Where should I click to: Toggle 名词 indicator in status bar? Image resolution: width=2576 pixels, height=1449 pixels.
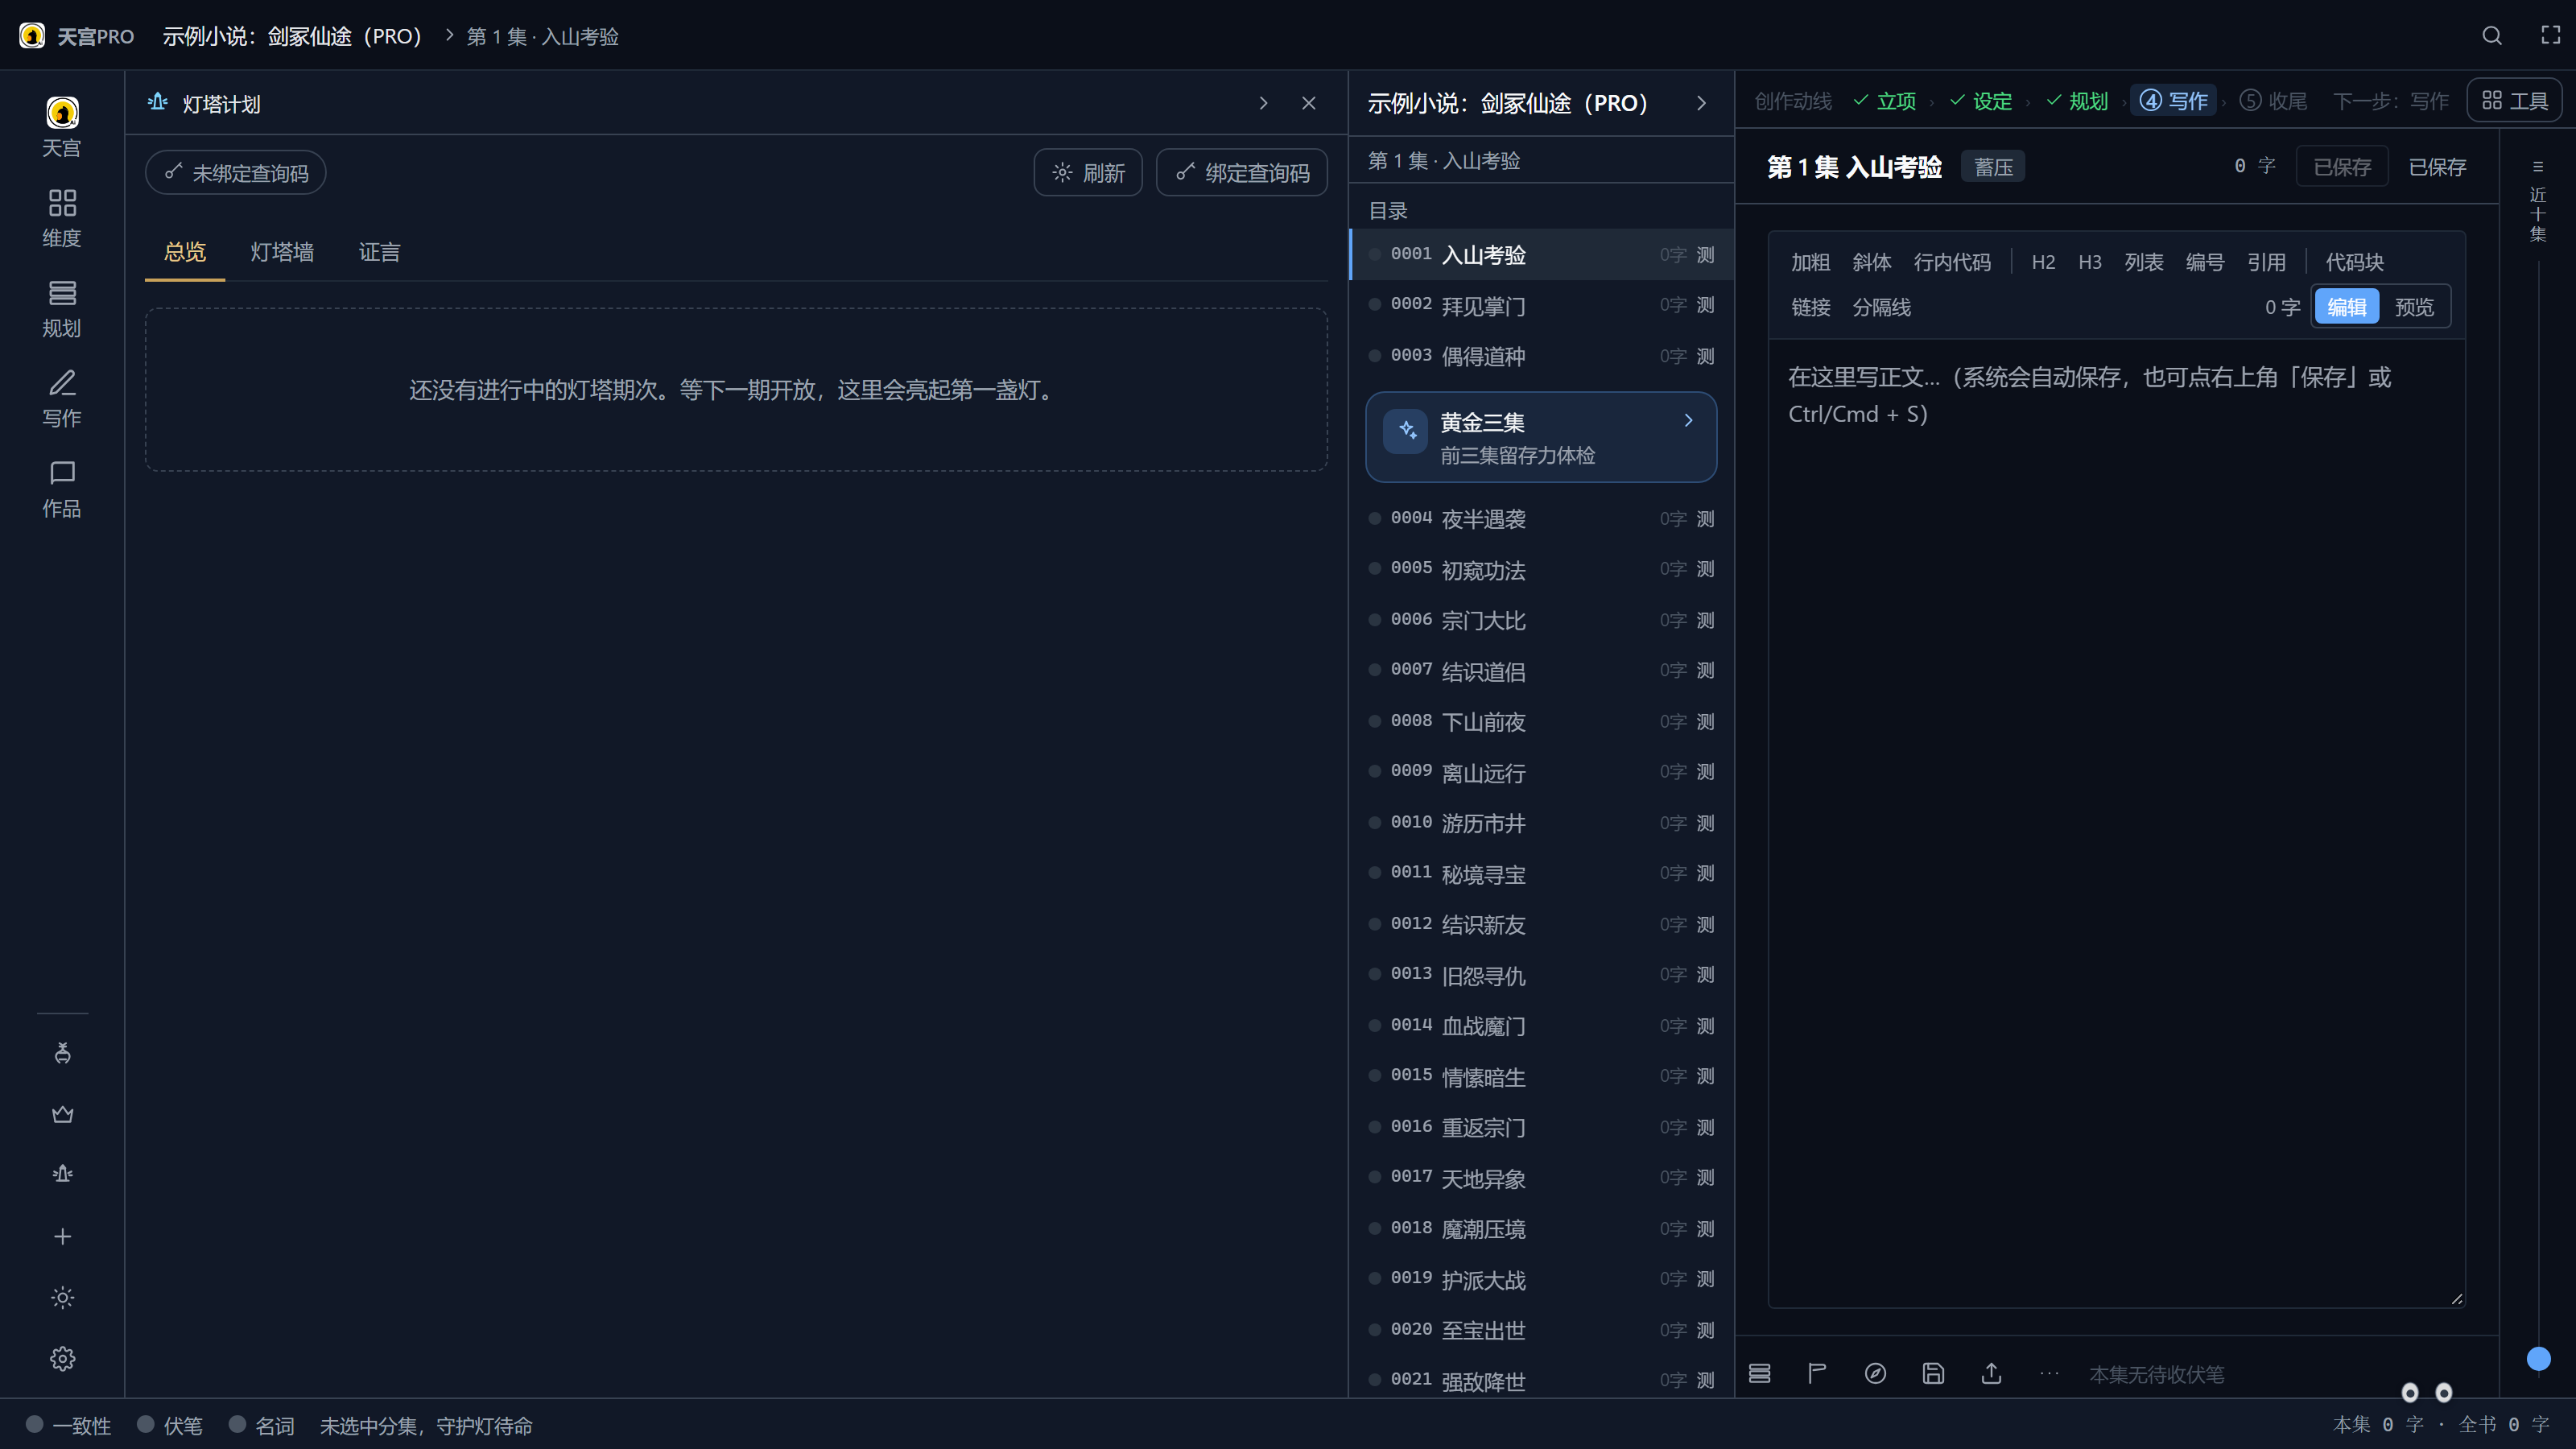tap(262, 1425)
